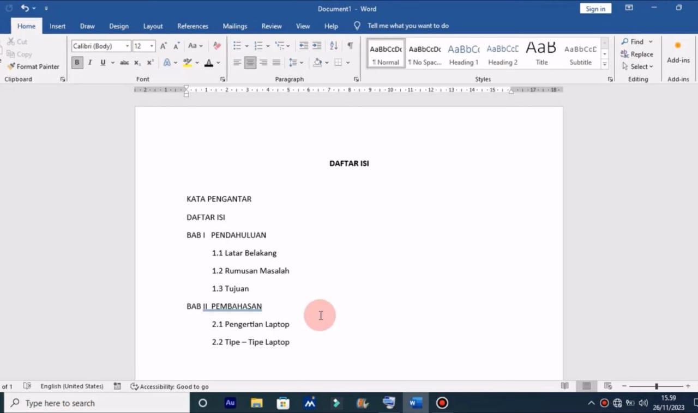Click Increase Font Size icon

point(164,46)
